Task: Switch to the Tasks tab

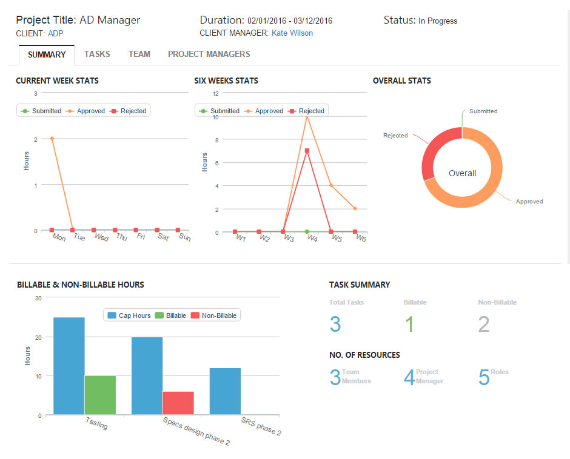Action: click(97, 54)
